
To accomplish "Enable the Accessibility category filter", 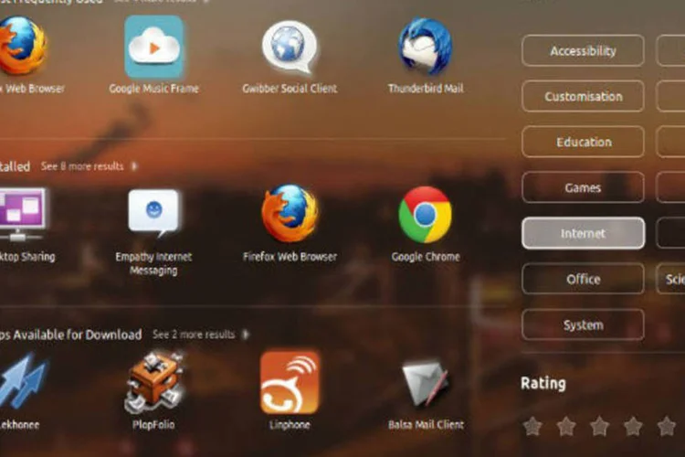I will tap(583, 51).
